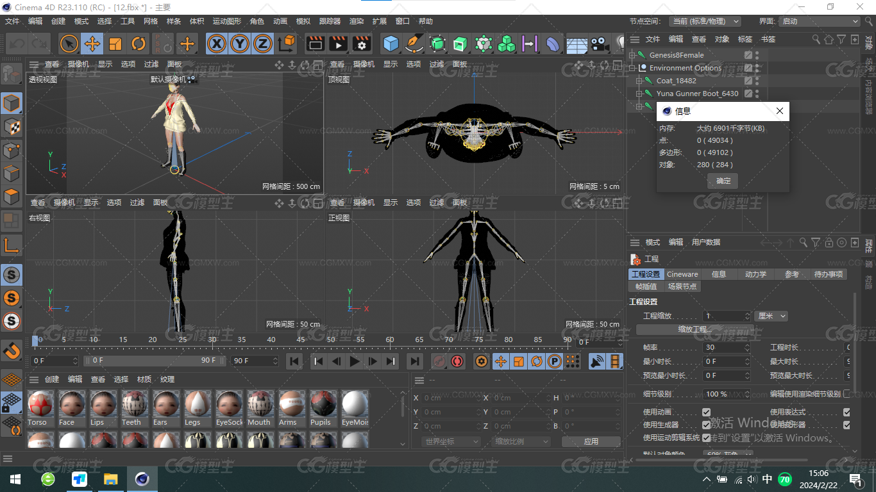Viewport: 876px width, 492px height.
Task: Open the 节点空间 dropdown
Action: tap(705, 21)
